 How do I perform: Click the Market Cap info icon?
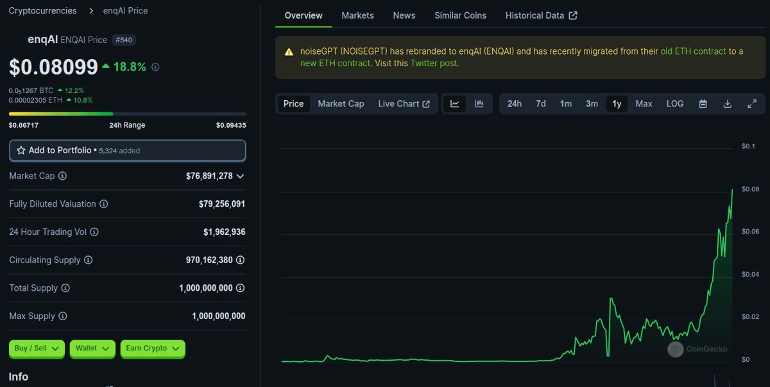tap(63, 176)
